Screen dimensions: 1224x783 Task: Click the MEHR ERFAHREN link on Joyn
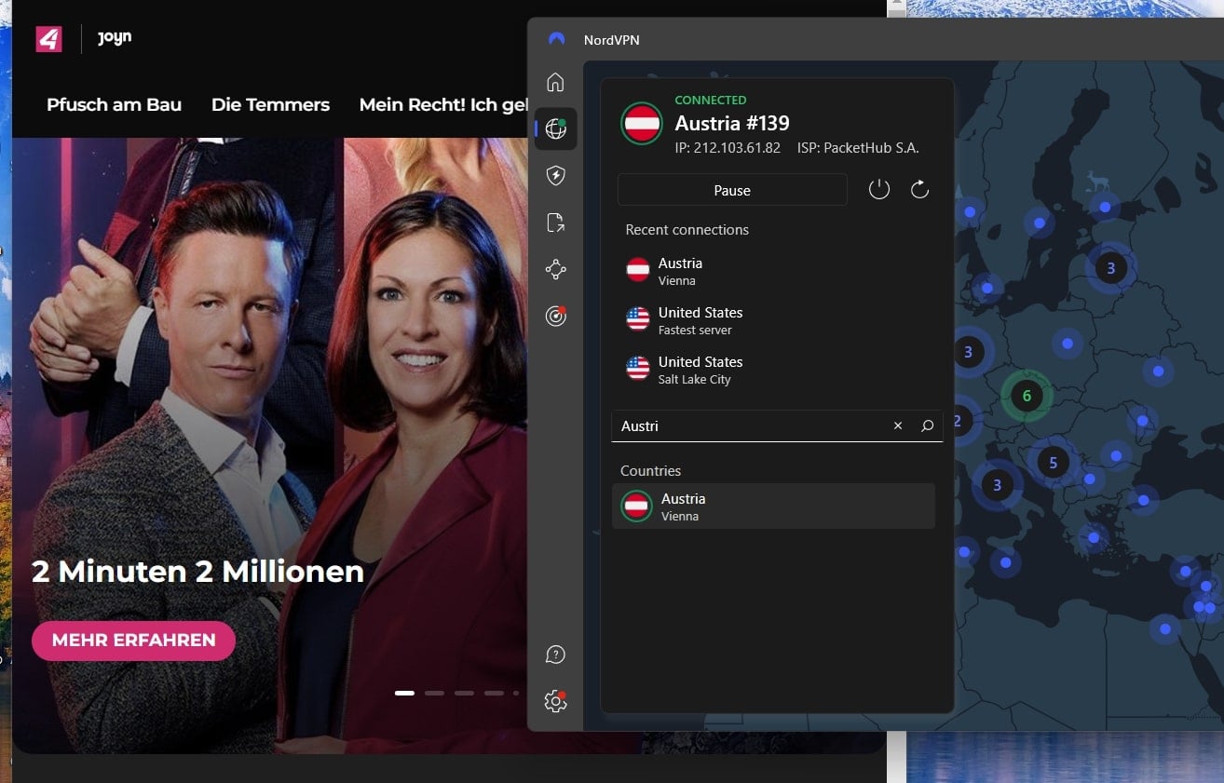pos(132,641)
